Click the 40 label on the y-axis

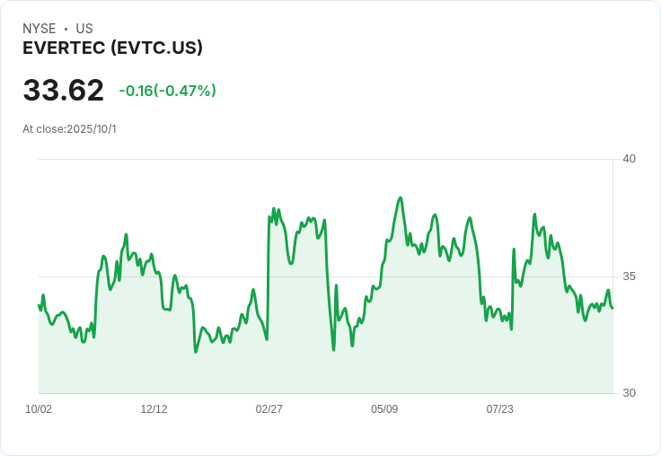click(630, 159)
